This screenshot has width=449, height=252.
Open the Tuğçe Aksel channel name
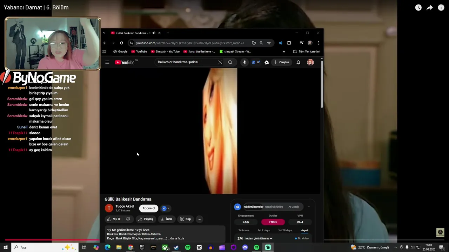point(125,206)
